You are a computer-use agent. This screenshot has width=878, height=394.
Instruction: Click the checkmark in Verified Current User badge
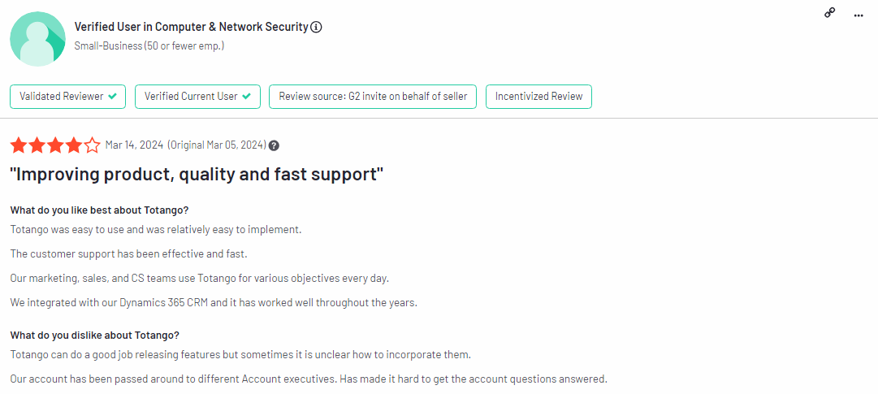(x=246, y=96)
